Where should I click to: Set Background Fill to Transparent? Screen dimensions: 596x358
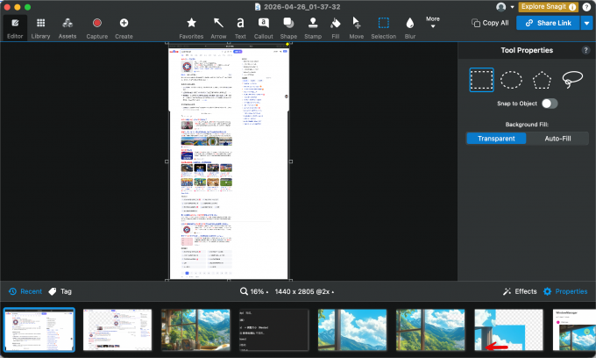(x=496, y=139)
